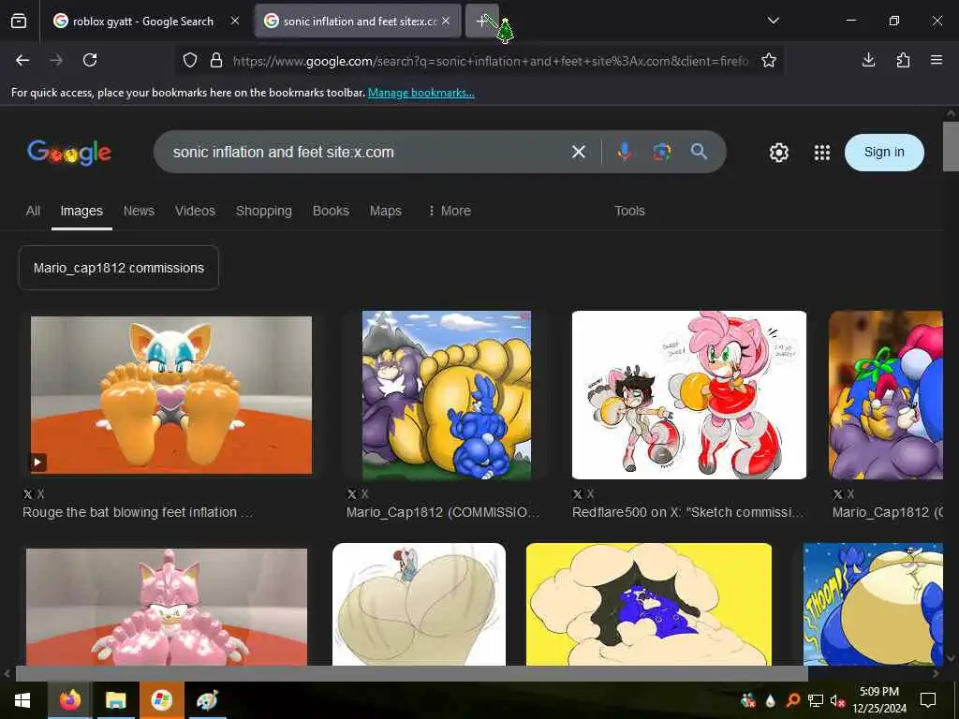
Task: Switch to the roblox gyatt tab
Action: pos(143,21)
